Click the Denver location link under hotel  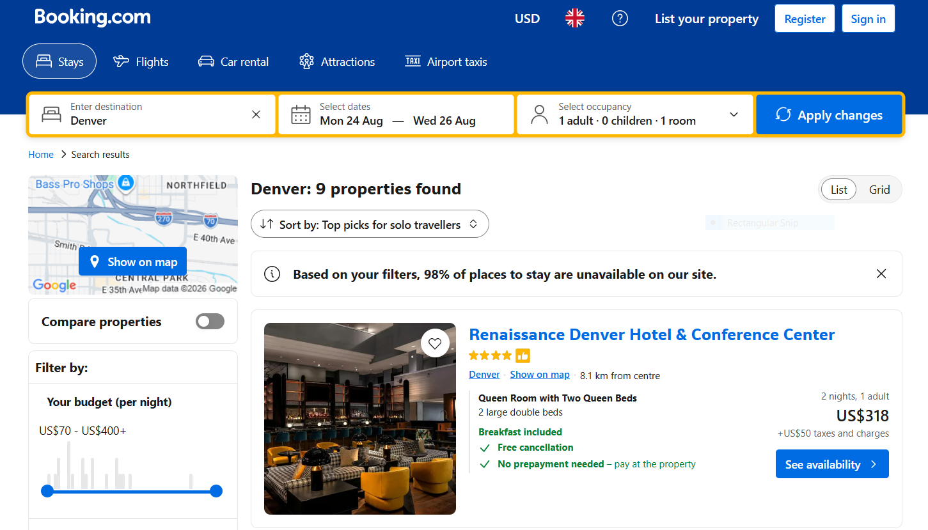(x=484, y=375)
